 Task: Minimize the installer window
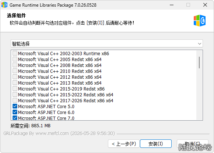pos(172,5)
